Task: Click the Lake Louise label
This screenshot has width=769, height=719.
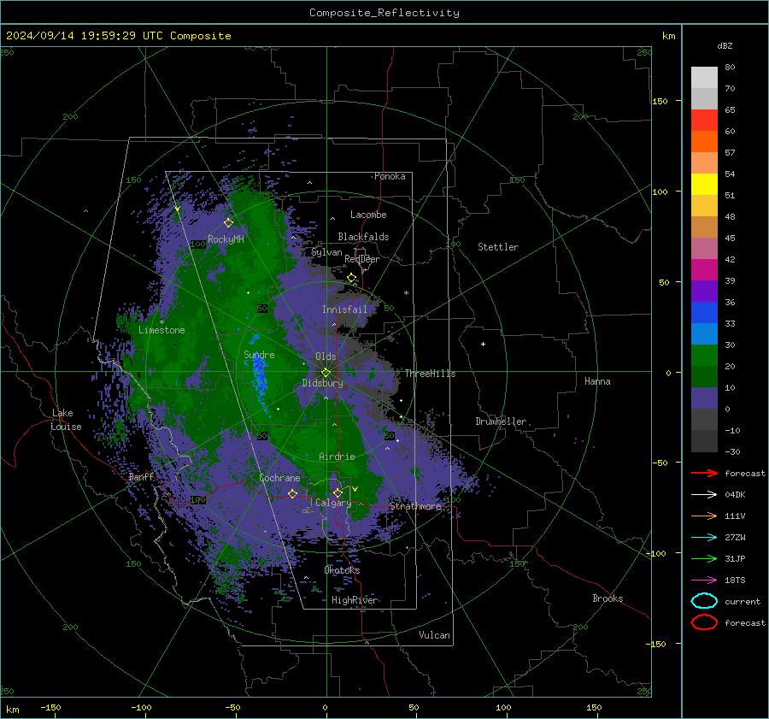Action: click(66, 420)
